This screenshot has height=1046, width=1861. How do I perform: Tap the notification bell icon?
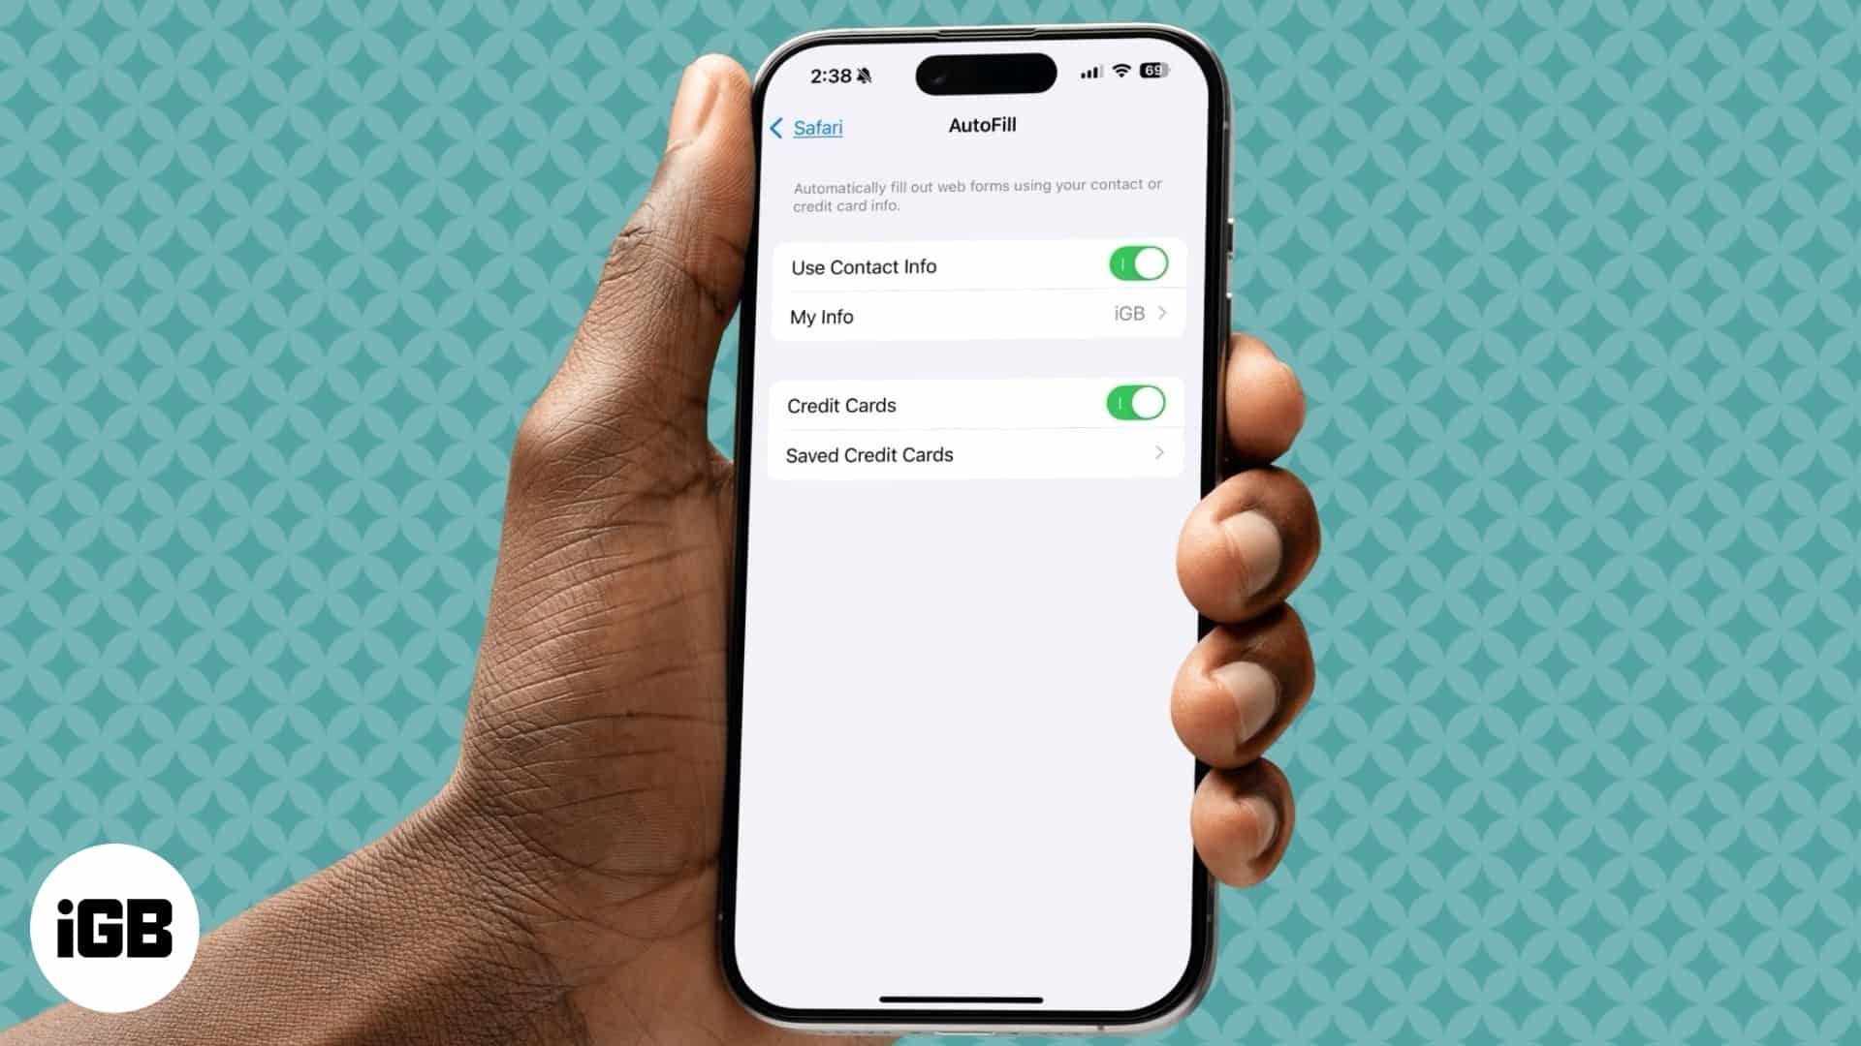tap(867, 76)
